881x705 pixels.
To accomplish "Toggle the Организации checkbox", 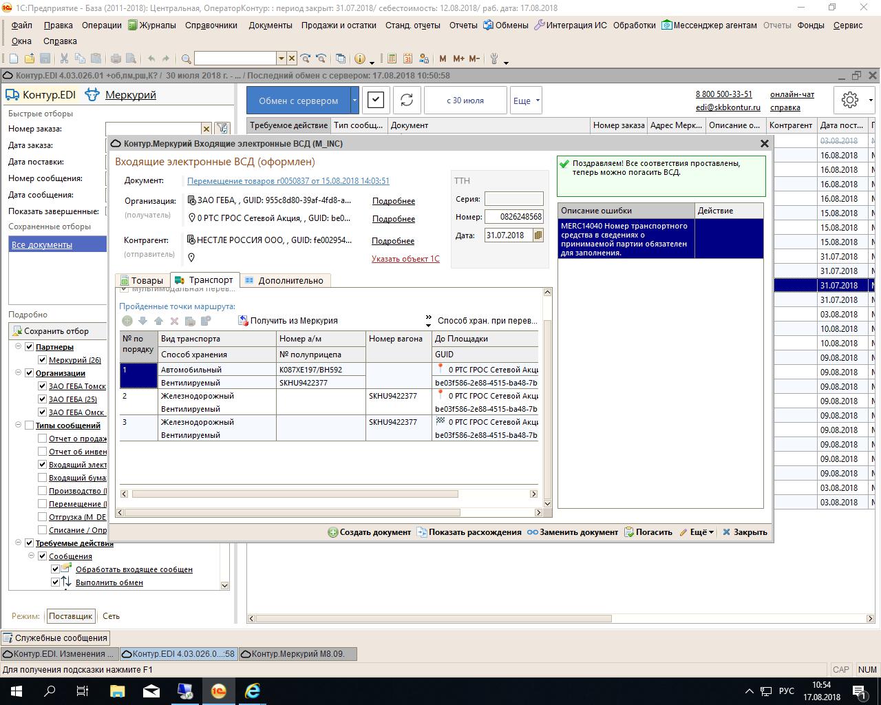I will pyautogui.click(x=29, y=373).
